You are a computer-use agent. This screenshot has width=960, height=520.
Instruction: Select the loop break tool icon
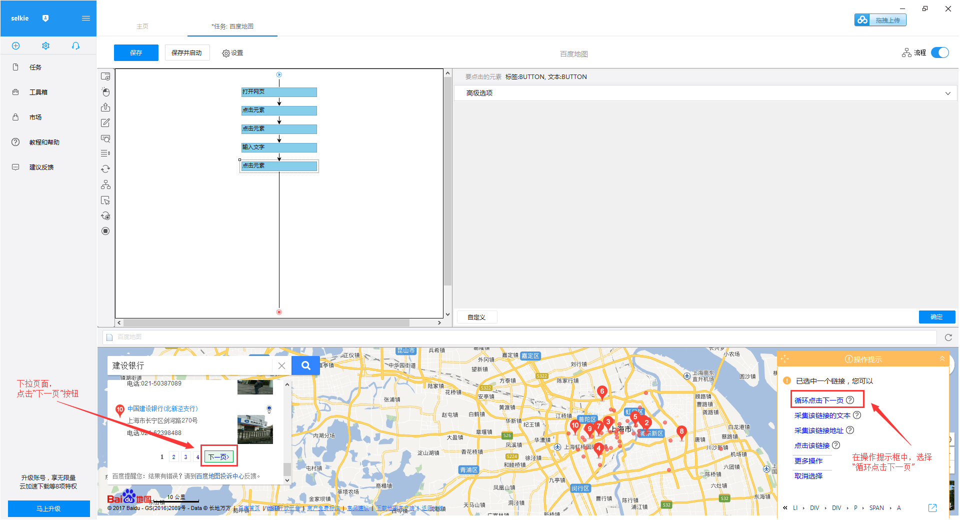[x=105, y=216]
